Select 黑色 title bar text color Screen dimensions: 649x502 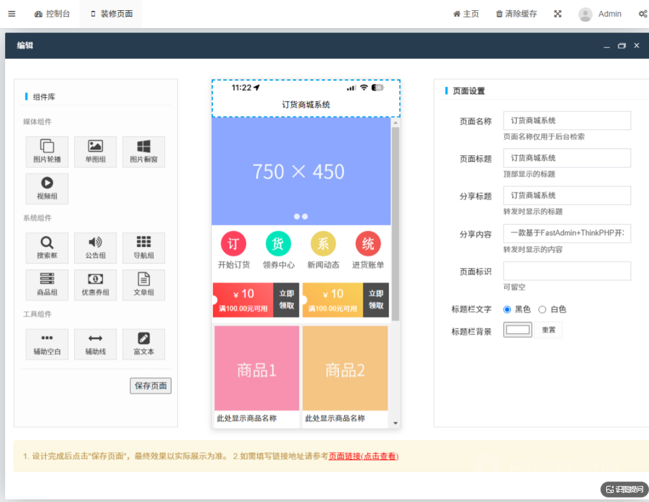[507, 309]
